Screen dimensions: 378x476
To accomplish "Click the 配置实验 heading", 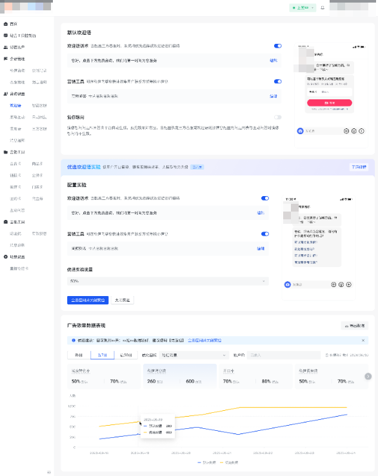I will (77, 185).
